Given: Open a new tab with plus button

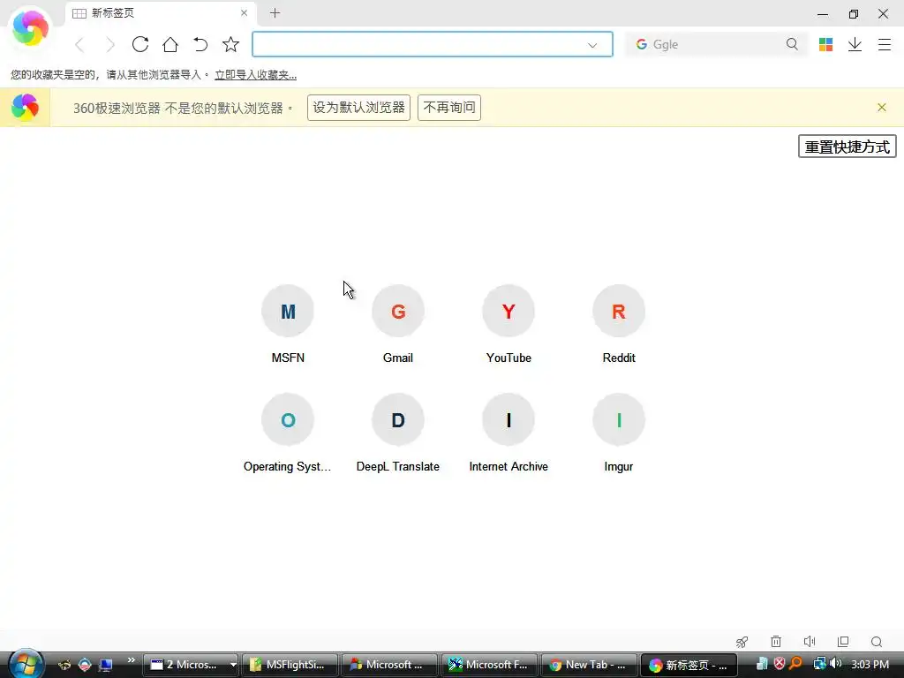Looking at the screenshot, I should pos(275,12).
